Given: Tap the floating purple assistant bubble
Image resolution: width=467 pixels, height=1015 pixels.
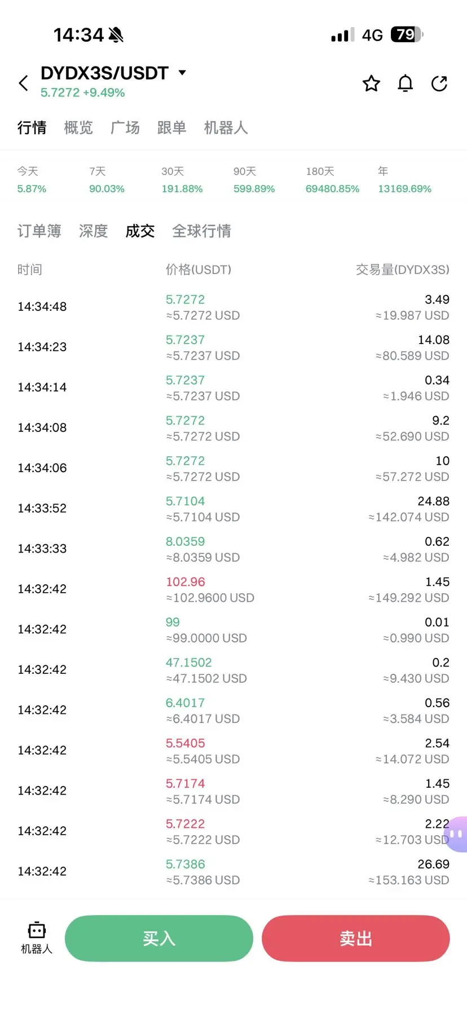Looking at the screenshot, I should tap(457, 834).
